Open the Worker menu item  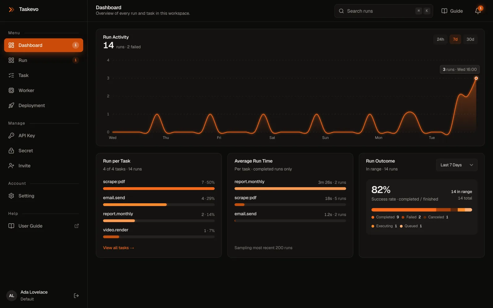pos(43,91)
